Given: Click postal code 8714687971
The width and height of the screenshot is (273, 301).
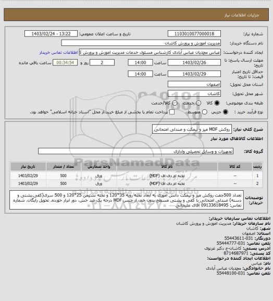Looking at the screenshot, I should click(236, 253).
